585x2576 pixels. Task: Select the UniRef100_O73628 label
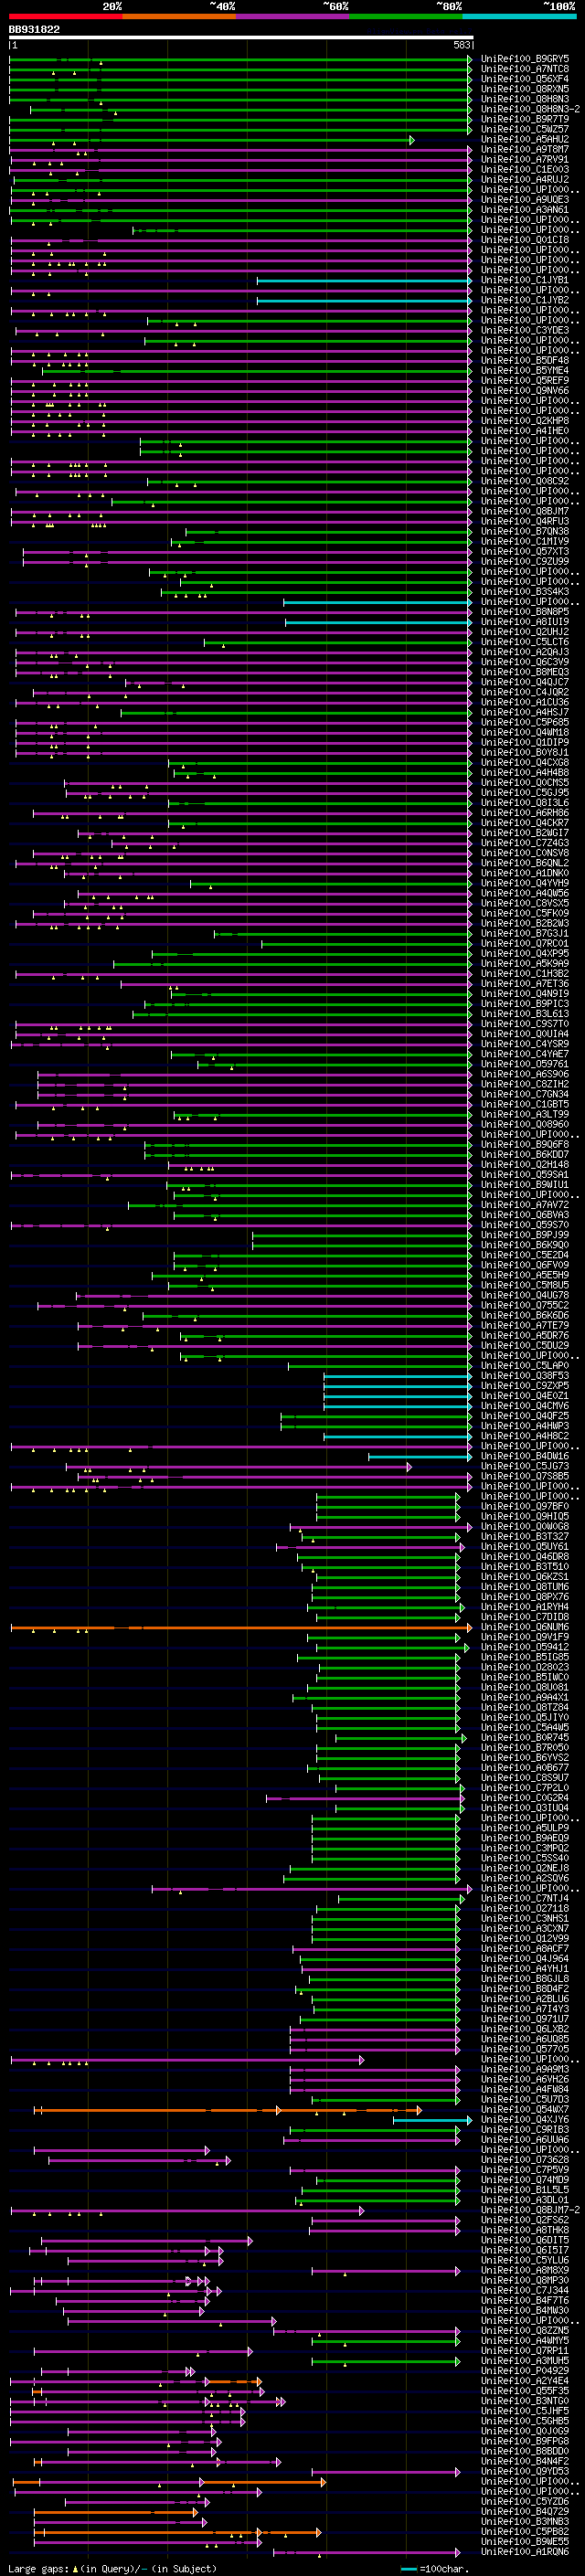(525, 2160)
